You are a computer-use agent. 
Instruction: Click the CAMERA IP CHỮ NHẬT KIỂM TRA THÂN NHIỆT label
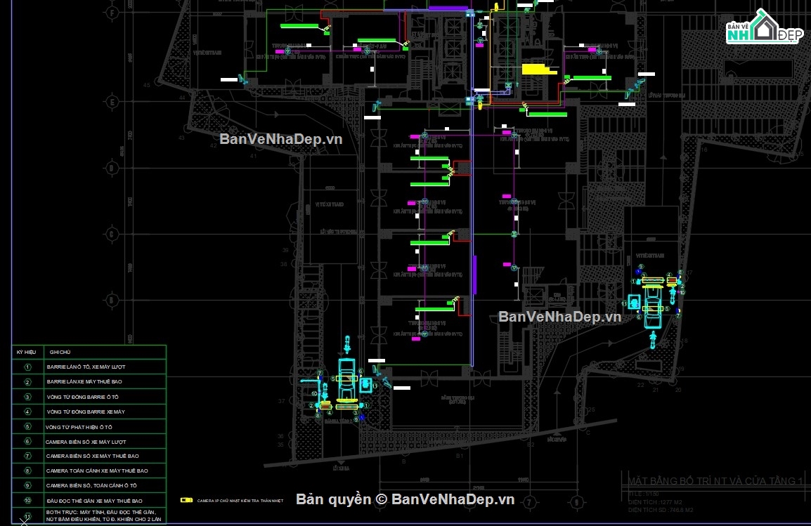(x=240, y=501)
